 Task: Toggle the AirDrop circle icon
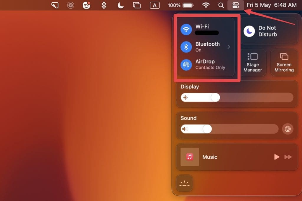tap(186, 64)
